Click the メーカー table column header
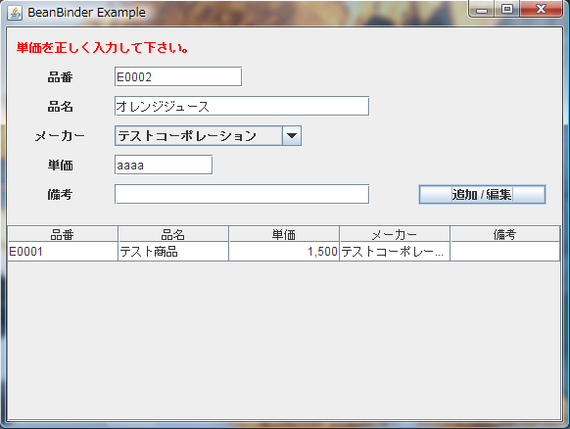570x429 pixels. 395,234
